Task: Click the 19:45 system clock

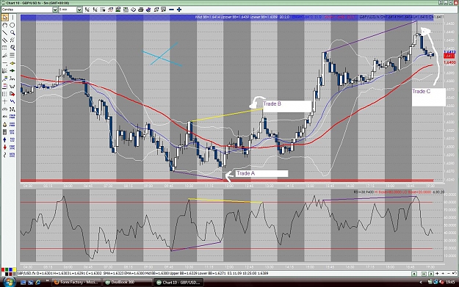Action: pyautogui.click(x=450, y=282)
